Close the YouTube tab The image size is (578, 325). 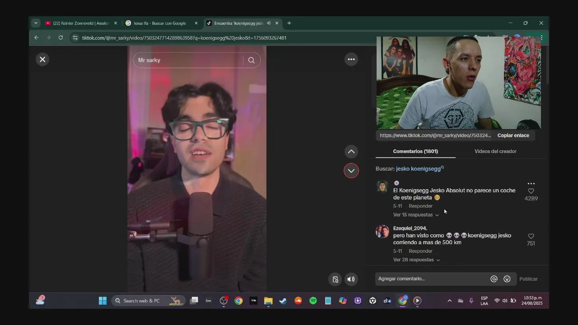tap(115, 23)
